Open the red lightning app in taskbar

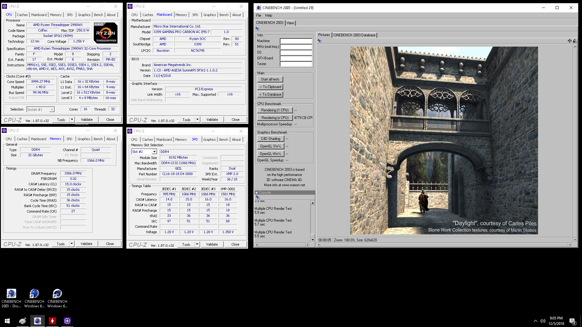(x=52, y=321)
